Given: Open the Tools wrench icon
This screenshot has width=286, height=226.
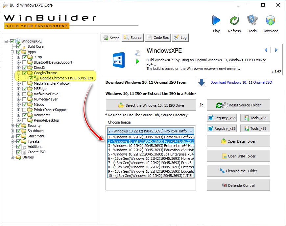Looking at the screenshot, I should point(252,20).
